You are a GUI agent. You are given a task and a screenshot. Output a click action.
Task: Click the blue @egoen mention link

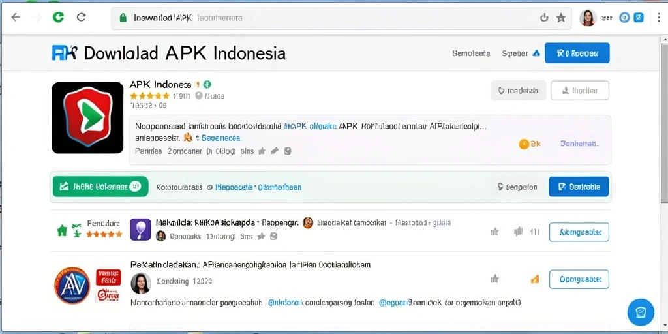coord(395,303)
